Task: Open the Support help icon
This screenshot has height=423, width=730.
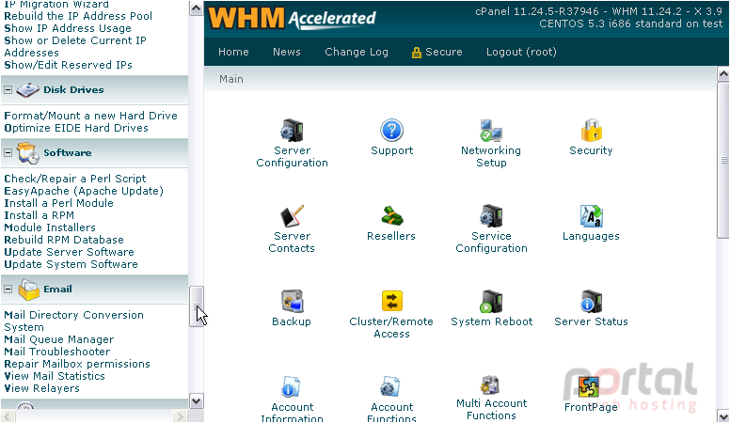Action: click(x=391, y=131)
